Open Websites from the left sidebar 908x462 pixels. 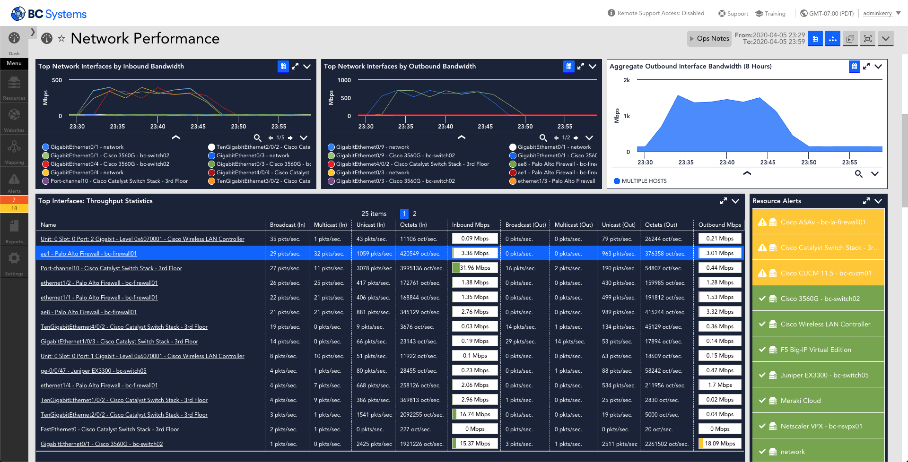click(x=14, y=117)
